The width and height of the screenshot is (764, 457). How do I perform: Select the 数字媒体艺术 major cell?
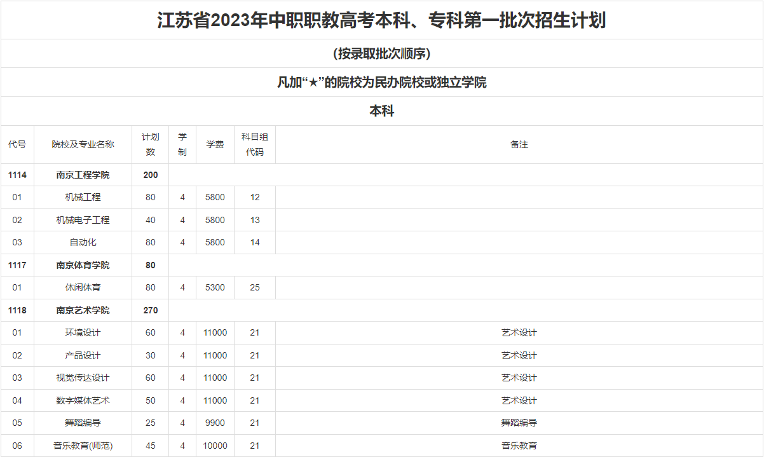[x=83, y=400]
